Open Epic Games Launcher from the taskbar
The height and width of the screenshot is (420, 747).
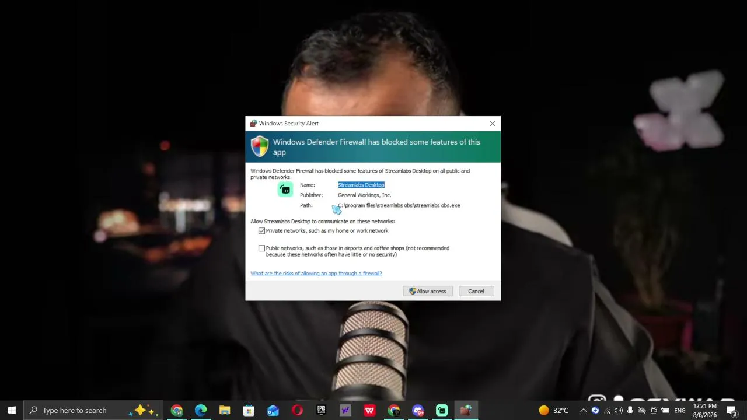coord(321,410)
